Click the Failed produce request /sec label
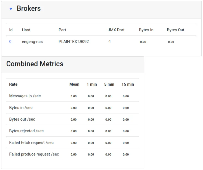Image resolution: width=203 pixels, height=170 pixels. click(x=34, y=154)
